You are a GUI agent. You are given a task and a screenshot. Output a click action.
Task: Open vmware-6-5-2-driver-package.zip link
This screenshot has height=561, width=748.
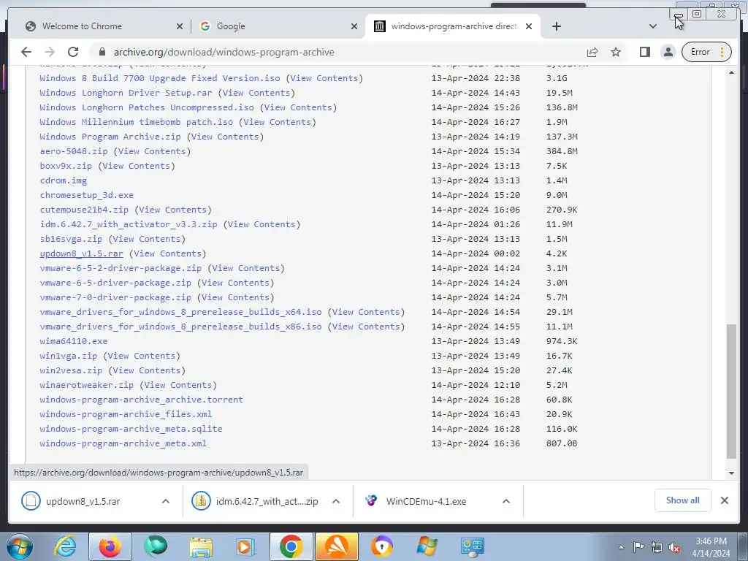121,268
